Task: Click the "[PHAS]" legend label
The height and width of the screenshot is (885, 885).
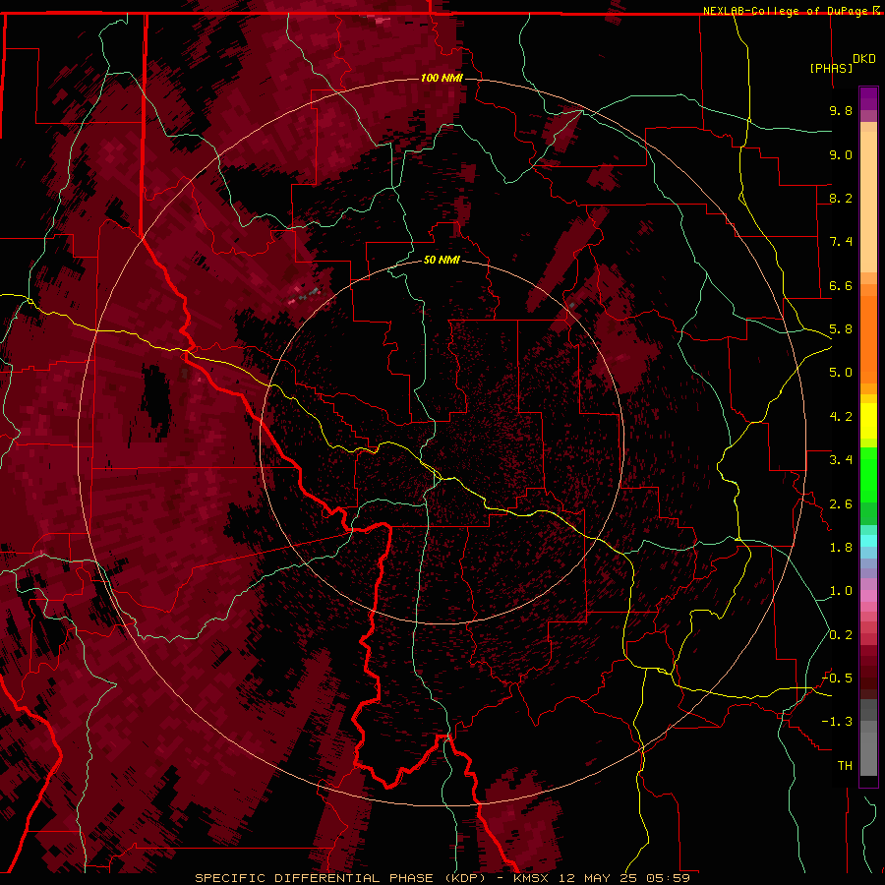Action: [x=830, y=68]
